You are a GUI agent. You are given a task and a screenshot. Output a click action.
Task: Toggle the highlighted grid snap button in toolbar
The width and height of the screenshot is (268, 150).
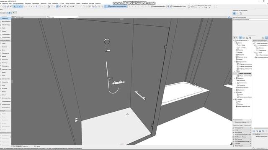pyautogui.click(x=57, y=7)
